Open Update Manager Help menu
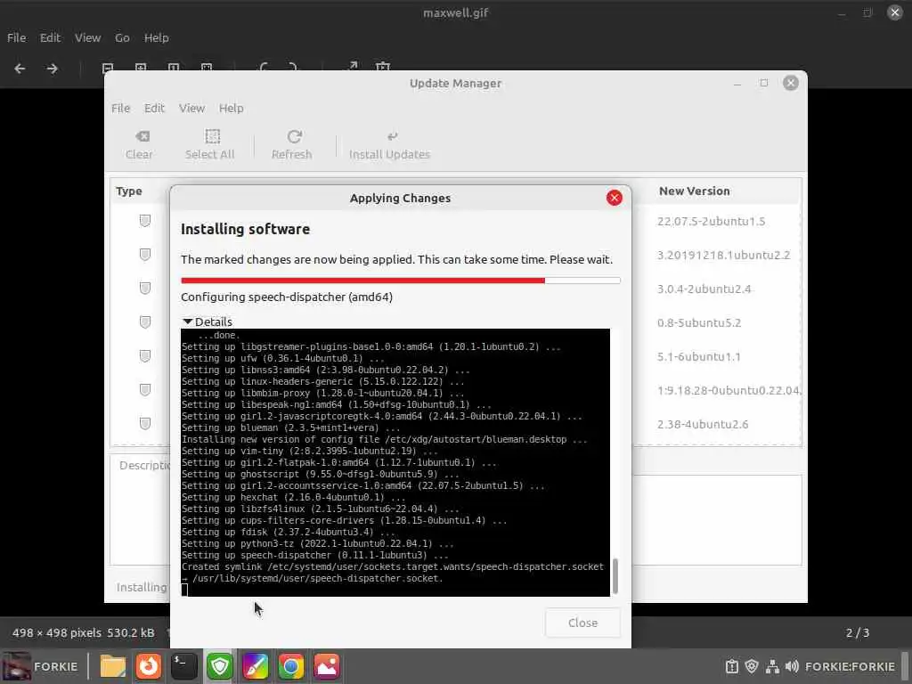Viewport: 912px width, 684px height. [x=231, y=108]
